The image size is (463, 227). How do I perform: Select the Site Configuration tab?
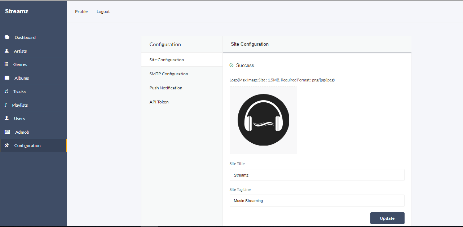(167, 60)
